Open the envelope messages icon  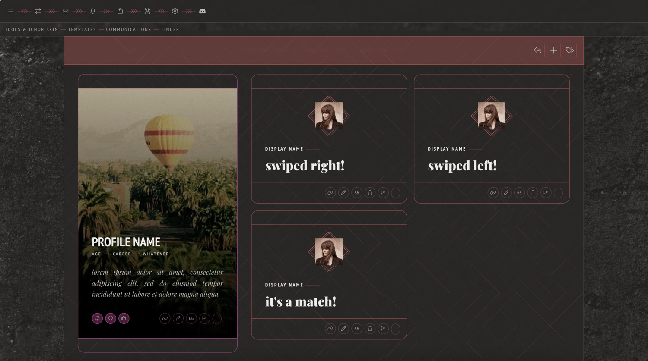(x=65, y=11)
